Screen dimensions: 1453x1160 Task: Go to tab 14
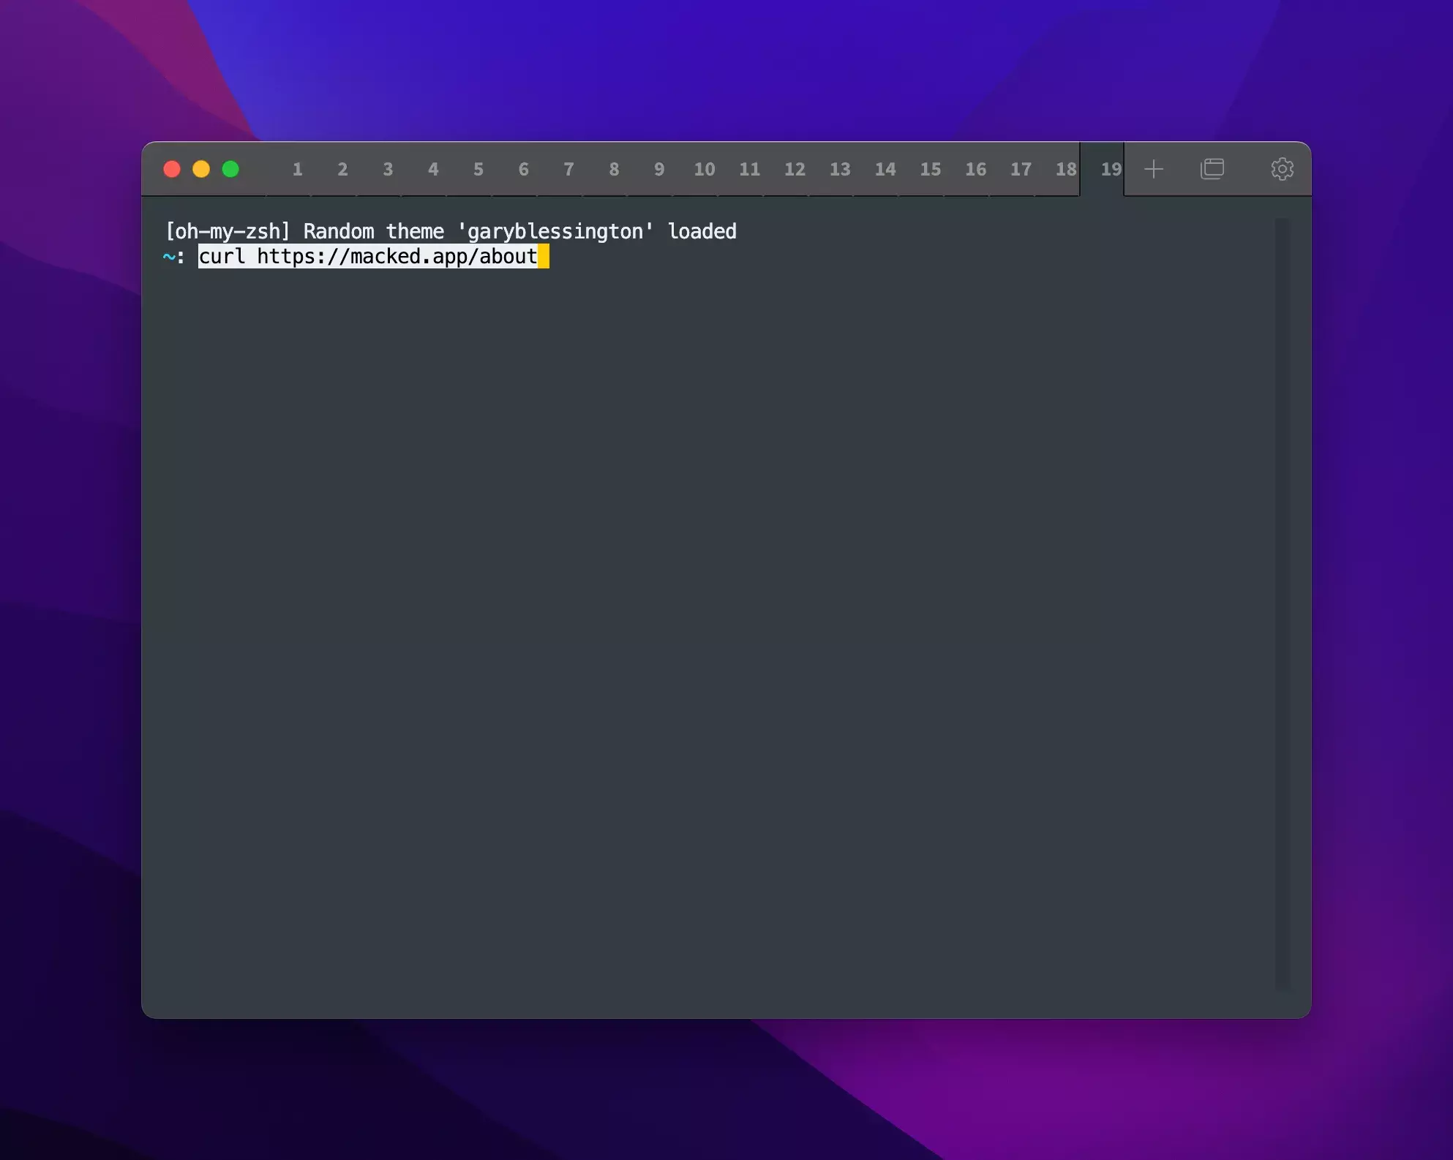coord(885,170)
